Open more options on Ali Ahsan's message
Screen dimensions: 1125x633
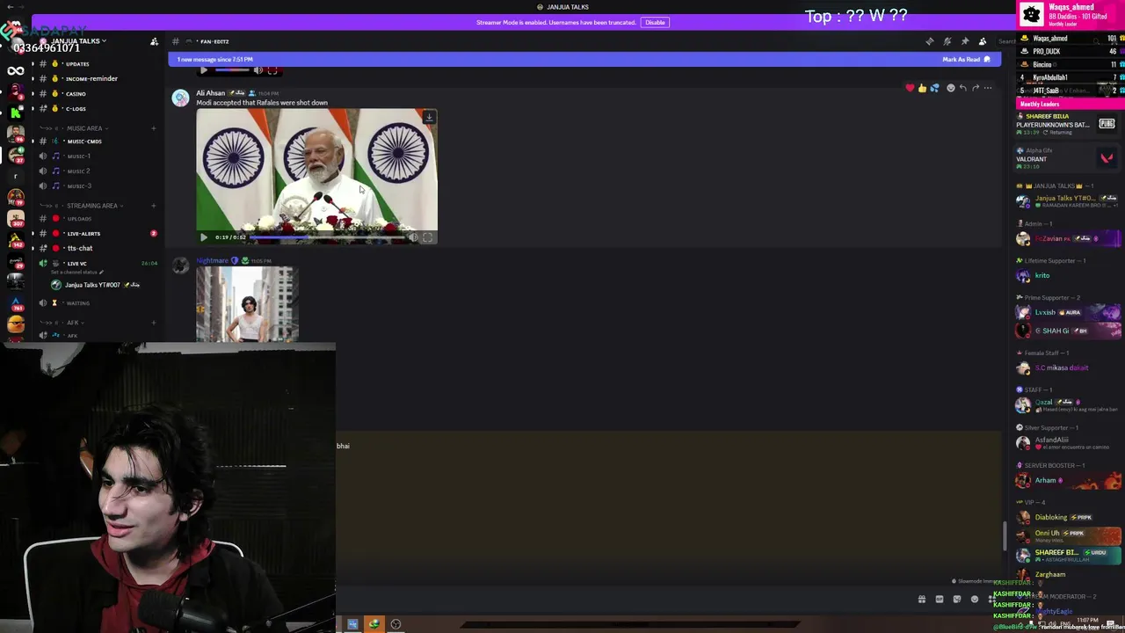(988, 88)
